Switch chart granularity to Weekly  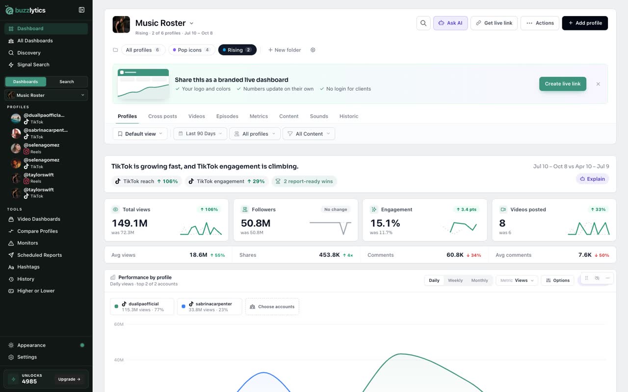(x=455, y=280)
